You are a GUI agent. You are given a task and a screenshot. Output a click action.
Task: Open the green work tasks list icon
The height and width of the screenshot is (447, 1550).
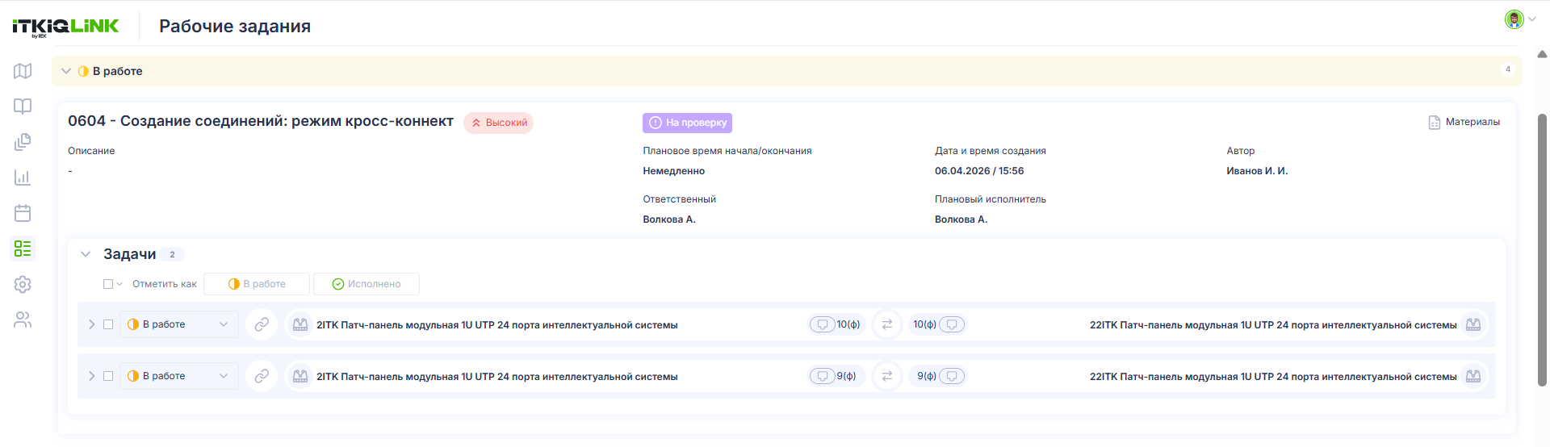[x=23, y=249]
